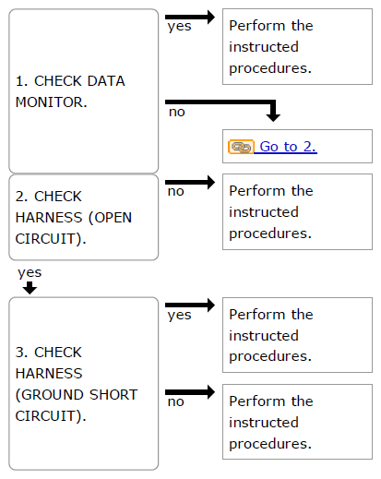Viewport: 381px width, 479px height.
Task: Click the no arrow beside step 2
Action: 190,183
